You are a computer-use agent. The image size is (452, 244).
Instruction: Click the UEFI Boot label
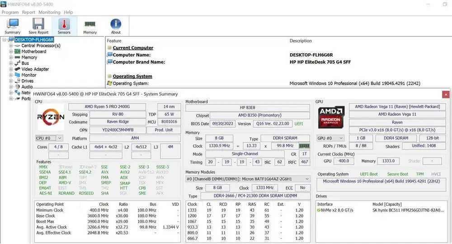coord(369,174)
